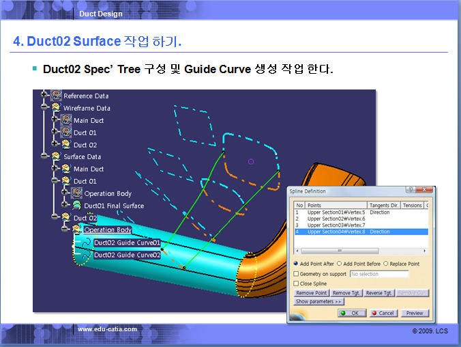Viewport: 461px width, 347px height.
Task: Enable Geometry on support checkbox
Action: pyautogui.click(x=295, y=274)
